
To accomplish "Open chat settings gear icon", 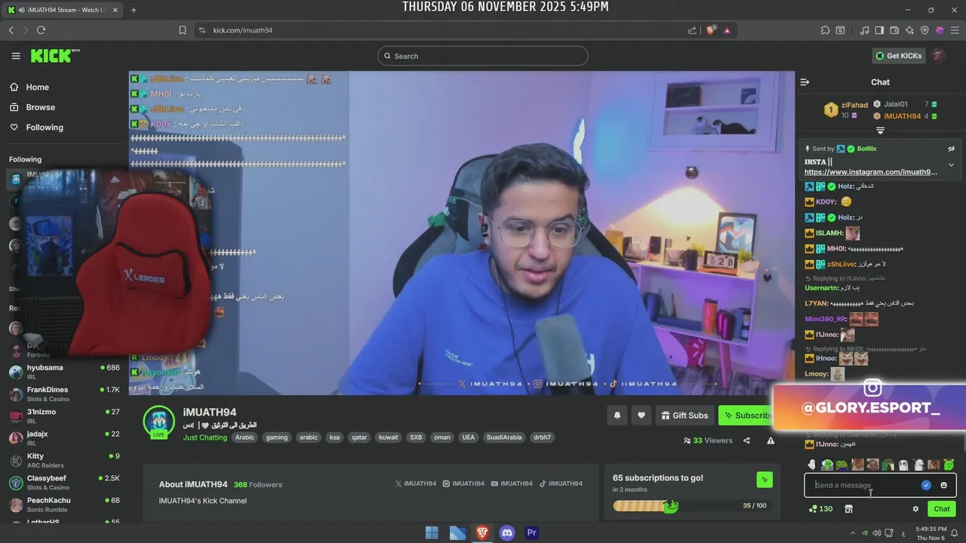I will tap(915, 509).
